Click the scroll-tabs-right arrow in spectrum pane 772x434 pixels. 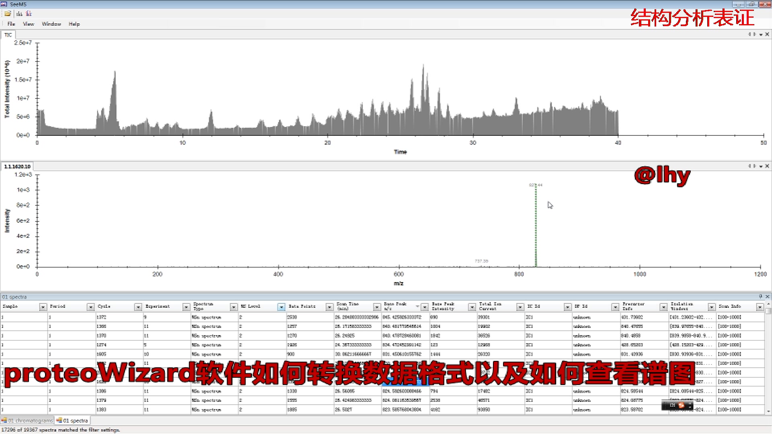(x=755, y=166)
